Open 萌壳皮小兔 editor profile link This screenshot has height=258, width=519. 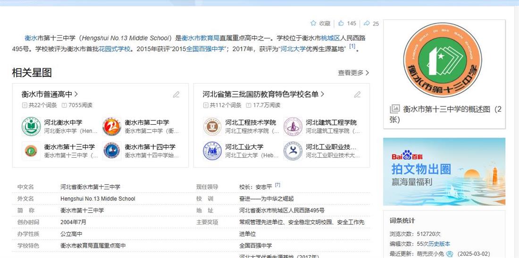430,254
